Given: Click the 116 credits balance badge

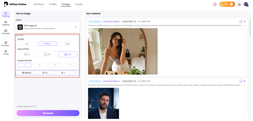Looking at the screenshot, I should 227,4.
